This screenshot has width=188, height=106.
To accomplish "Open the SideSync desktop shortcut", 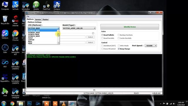I will (5, 34).
